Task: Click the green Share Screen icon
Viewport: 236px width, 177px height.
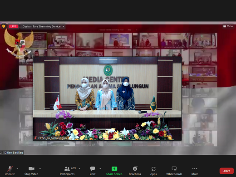Action: 114,168
